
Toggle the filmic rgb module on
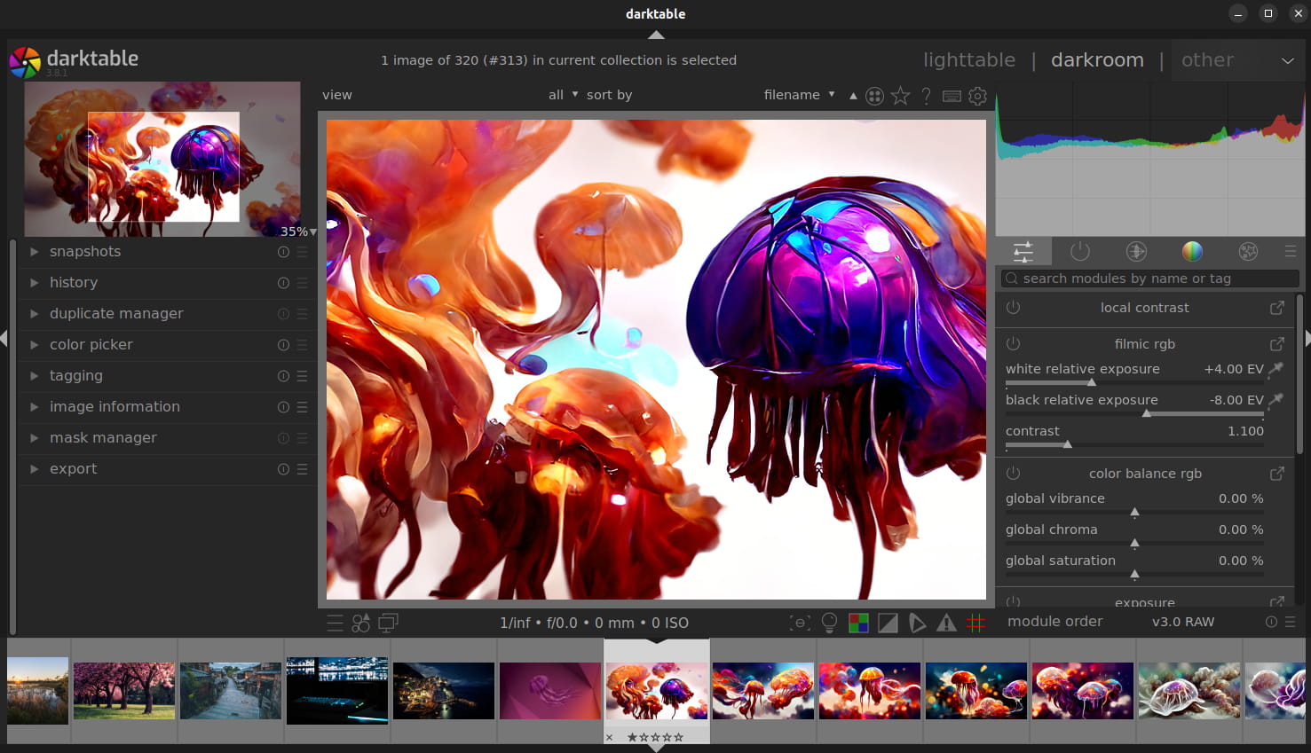[x=1013, y=343]
